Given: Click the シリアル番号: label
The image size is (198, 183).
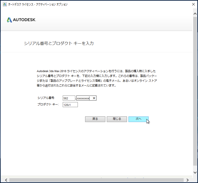Looking at the screenshot, I should coord(46,98).
